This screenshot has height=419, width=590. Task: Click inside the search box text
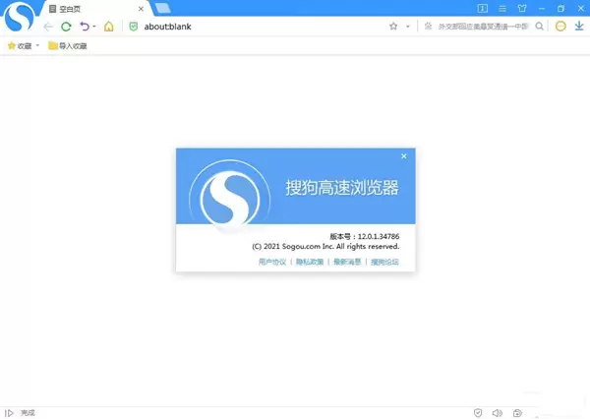click(483, 26)
